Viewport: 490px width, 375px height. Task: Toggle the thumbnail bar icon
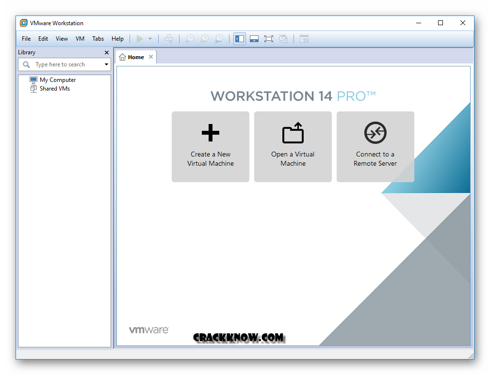coord(254,39)
